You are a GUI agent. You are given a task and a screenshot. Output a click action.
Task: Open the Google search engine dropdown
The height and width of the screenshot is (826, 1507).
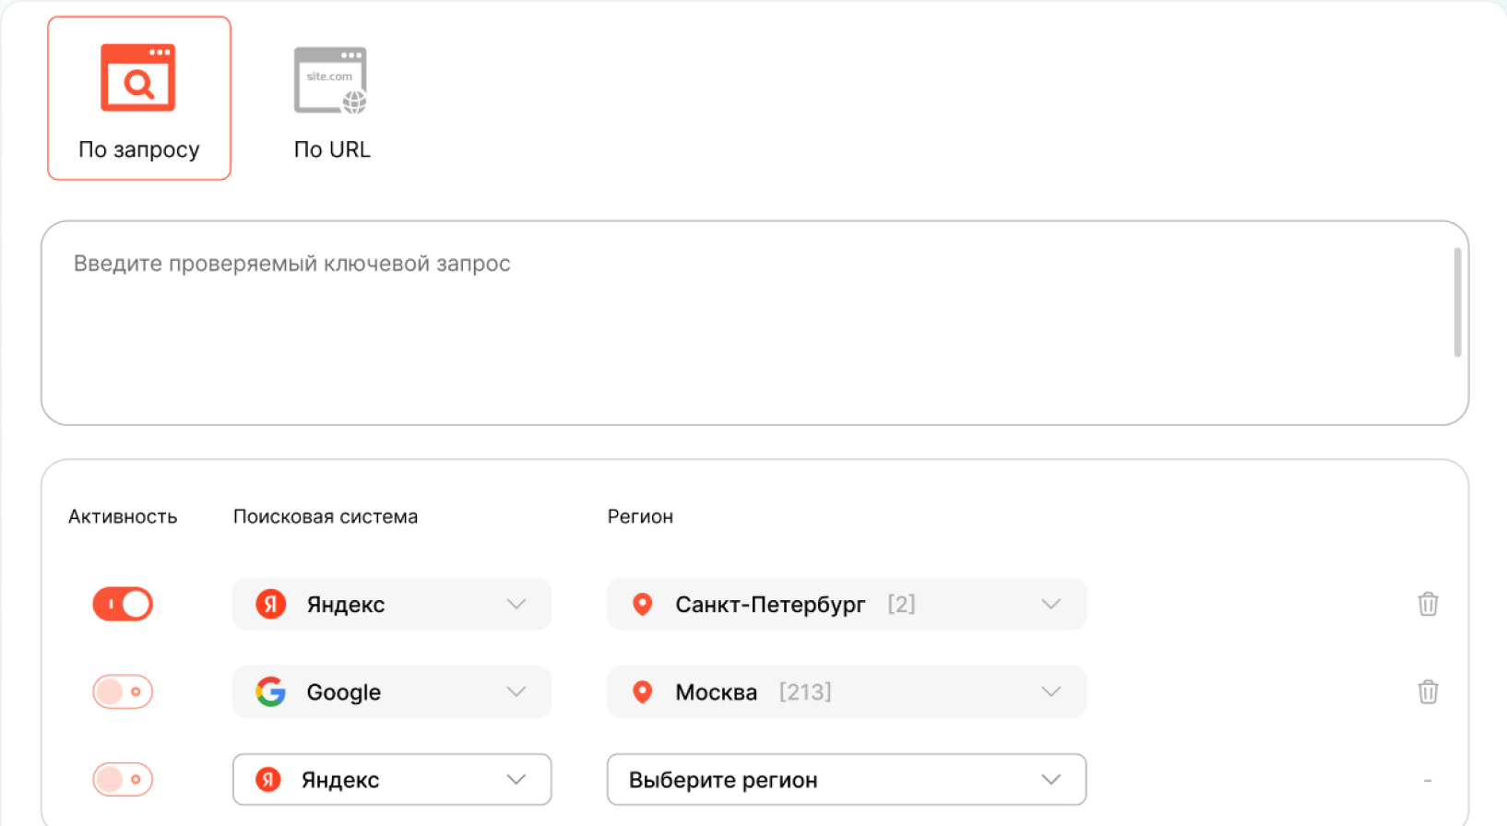pyautogui.click(x=392, y=692)
